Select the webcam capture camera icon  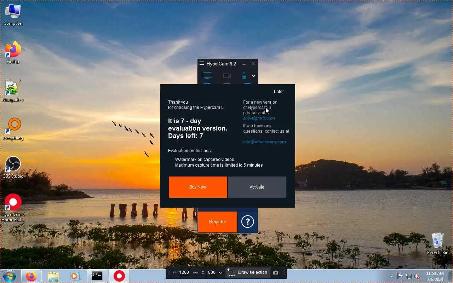[x=227, y=75]
